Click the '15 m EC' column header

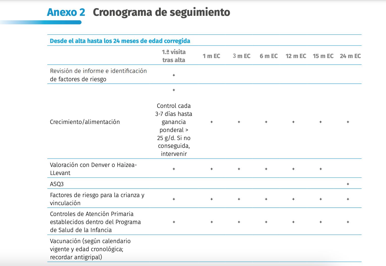(323, 56)
